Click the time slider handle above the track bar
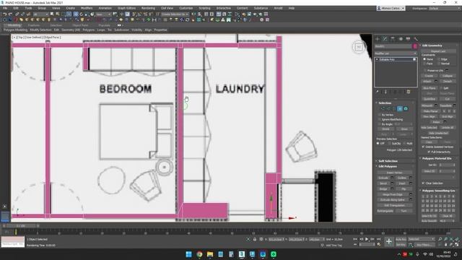 21,226
